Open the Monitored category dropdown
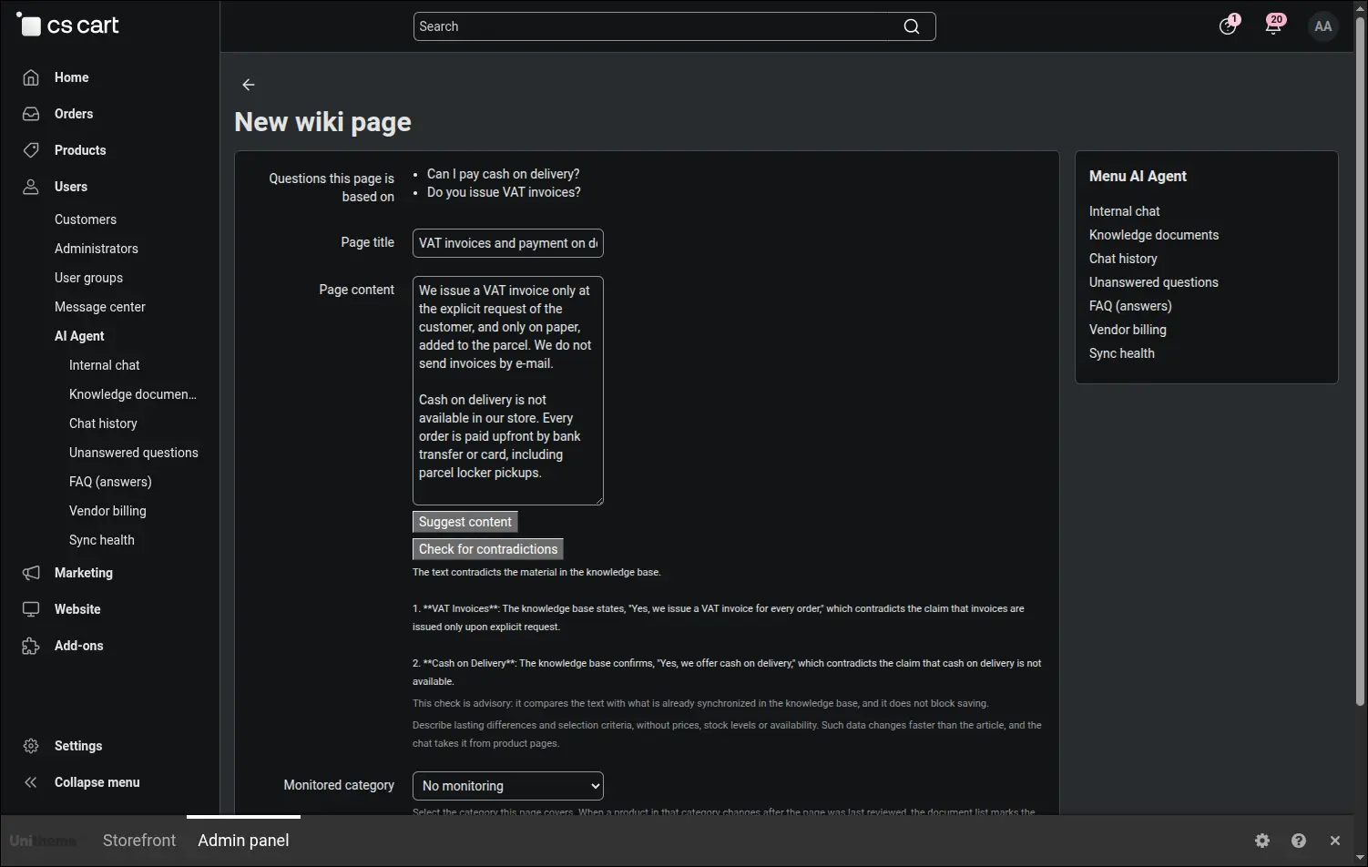This screenshot has height=867, width=1368. 508,786
